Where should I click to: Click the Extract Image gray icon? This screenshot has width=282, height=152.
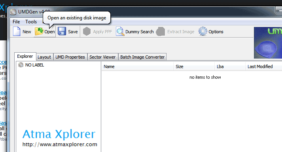pos(160,32)
